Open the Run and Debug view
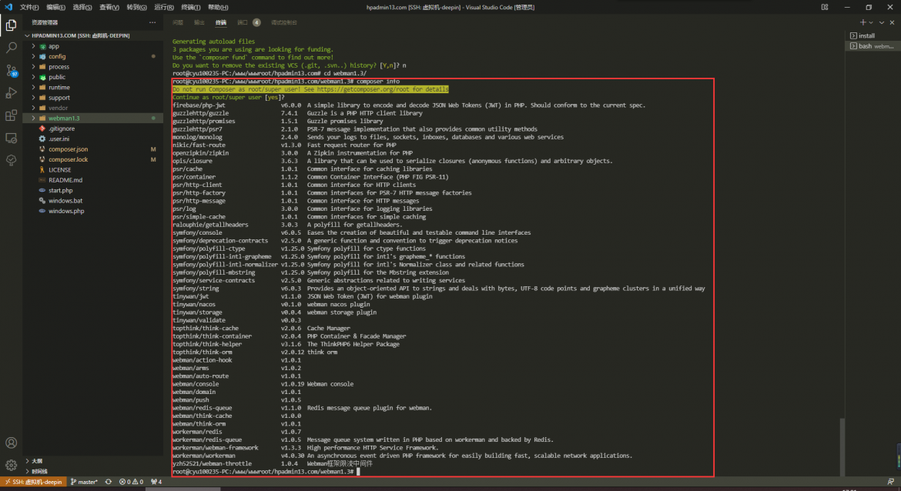 tap(11, 93)
